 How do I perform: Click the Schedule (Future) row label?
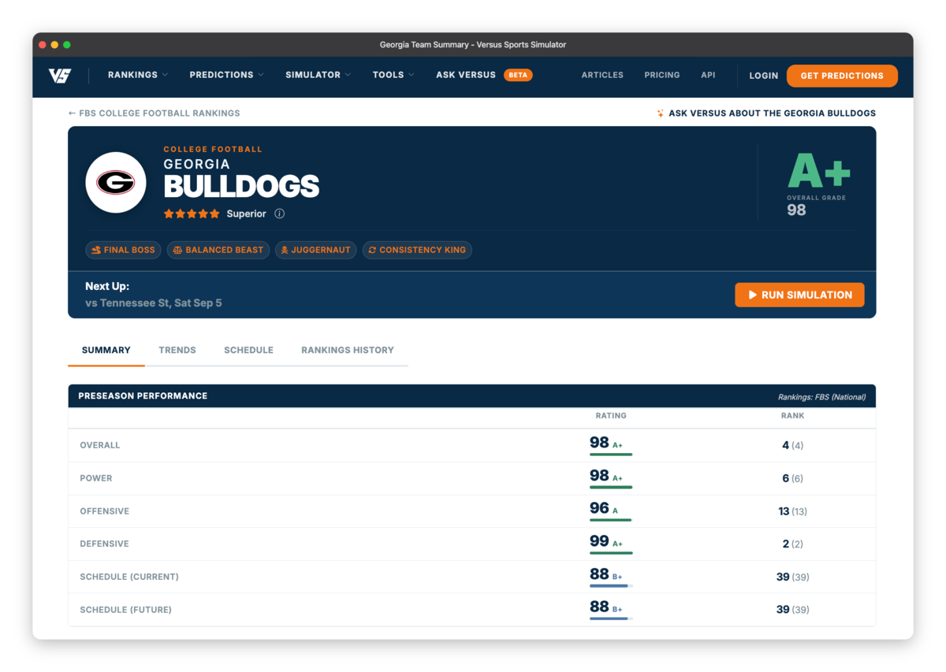pos(126,610)
